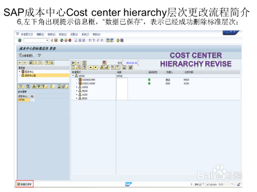Image resolution: width=257 pixels, height=192 pixels.
Task: Collapse the WFGK root node
Action: [x=73, y=76]
